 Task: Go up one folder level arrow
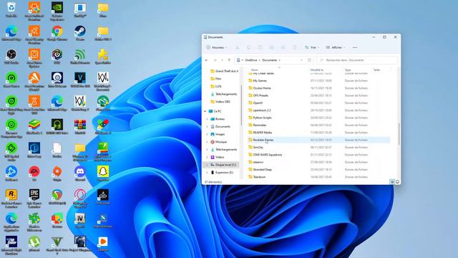click(x=229, y=60)
